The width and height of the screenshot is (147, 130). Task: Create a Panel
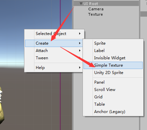(x=113, y=82)
